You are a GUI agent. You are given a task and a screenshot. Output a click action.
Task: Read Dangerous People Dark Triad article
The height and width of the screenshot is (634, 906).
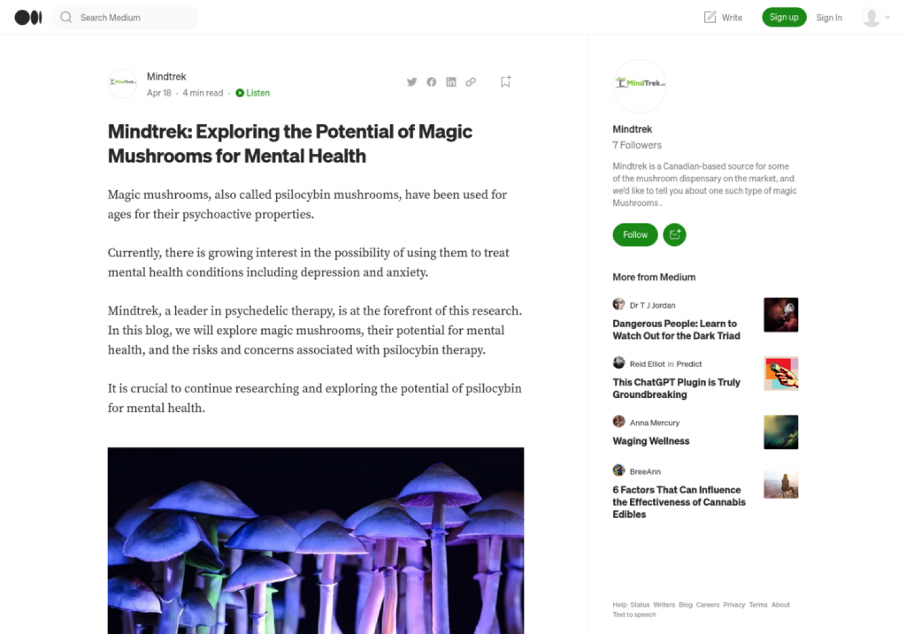[676, 330]
